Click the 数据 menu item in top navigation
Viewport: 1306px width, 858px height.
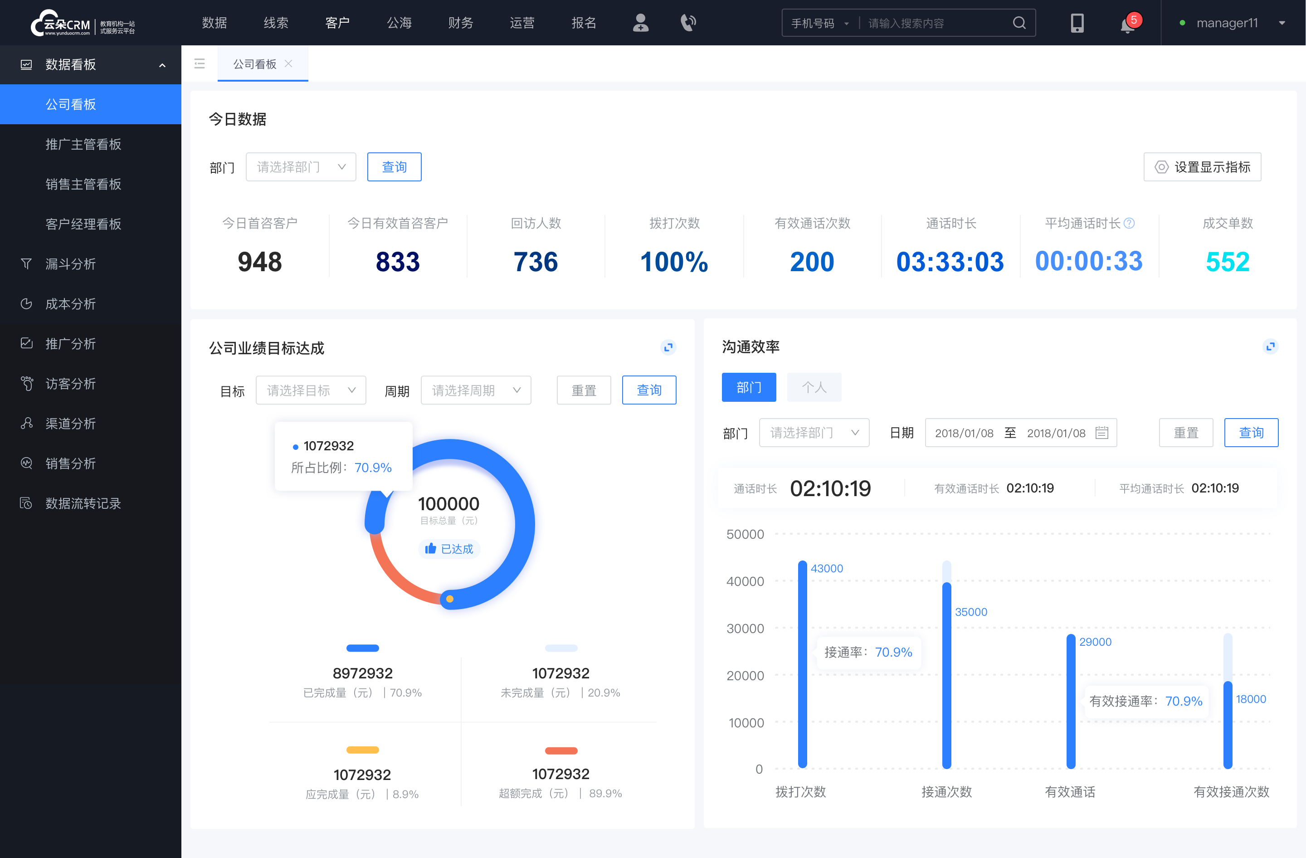(214, 24)
